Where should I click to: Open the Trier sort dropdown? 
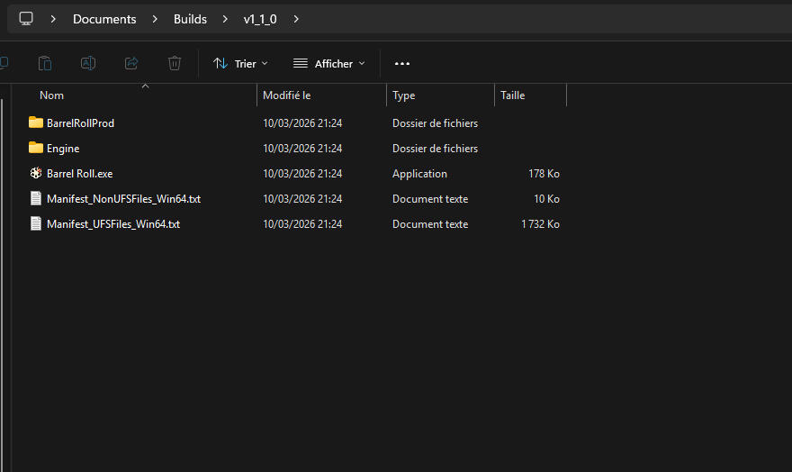240,63
